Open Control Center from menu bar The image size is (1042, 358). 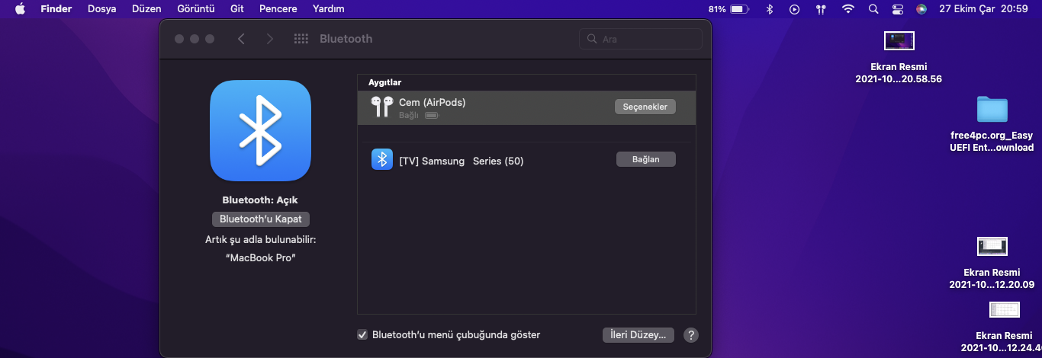click(897, 9)
